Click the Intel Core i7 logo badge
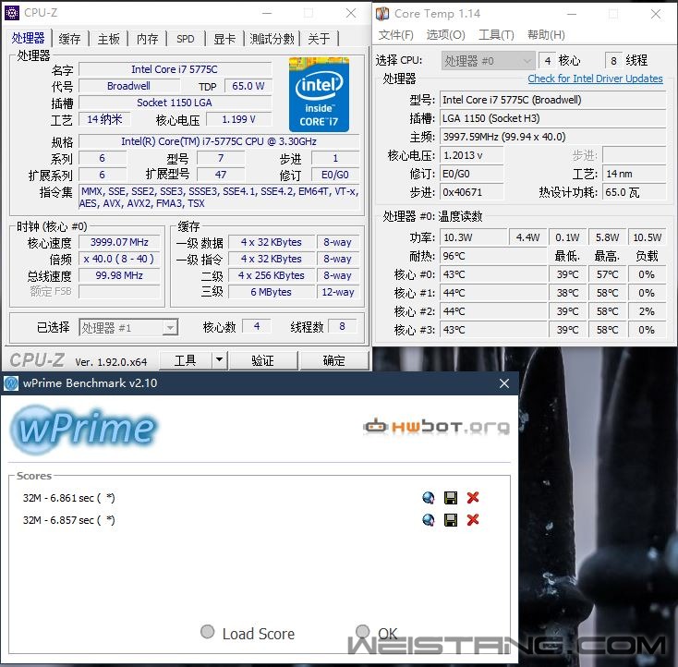The height and width of the screenshot is (667, 678). pyautogui.click(x=319, y=94)
